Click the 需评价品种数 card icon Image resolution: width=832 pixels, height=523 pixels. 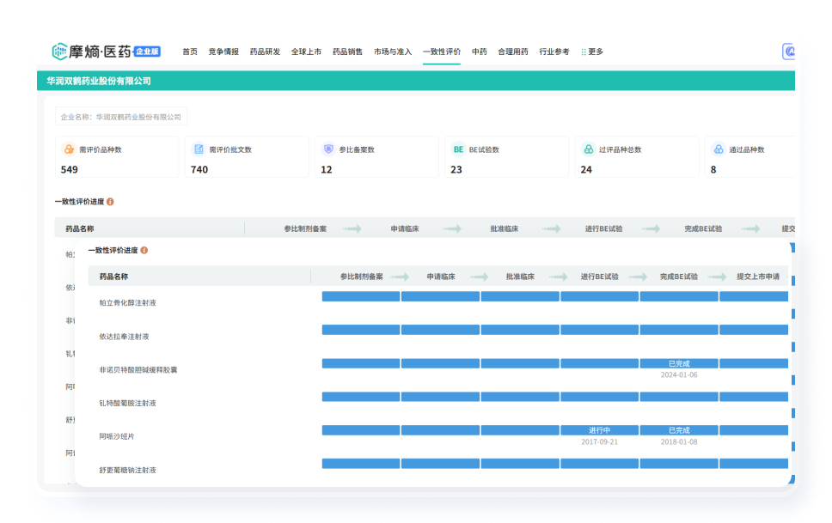(69, 149)
